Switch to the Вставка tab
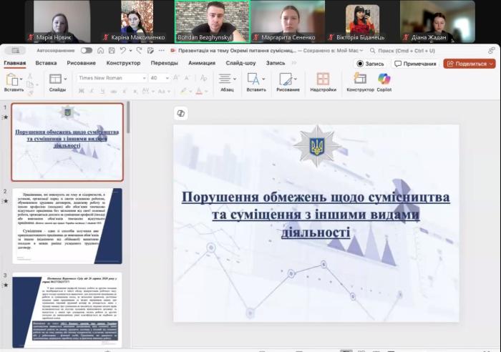 point(46,63)
